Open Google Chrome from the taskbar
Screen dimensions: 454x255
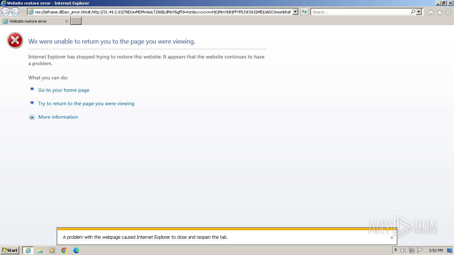64,250
